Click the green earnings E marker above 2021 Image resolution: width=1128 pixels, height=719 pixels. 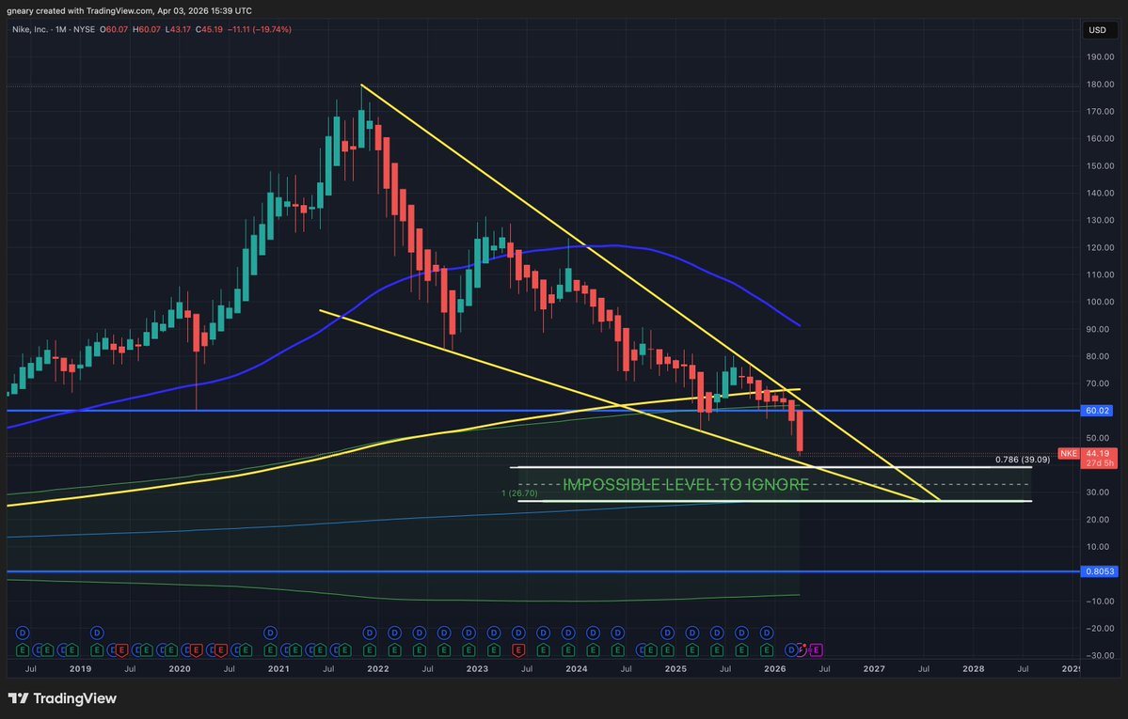(271, 650)
